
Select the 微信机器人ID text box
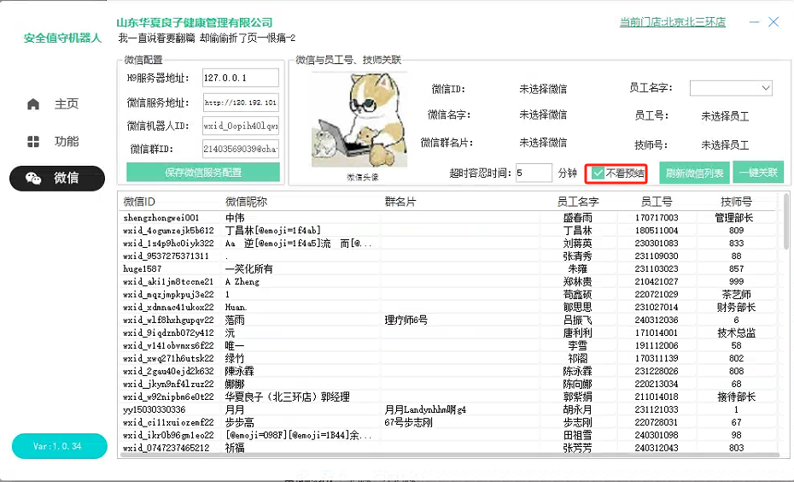coord(240,126)
